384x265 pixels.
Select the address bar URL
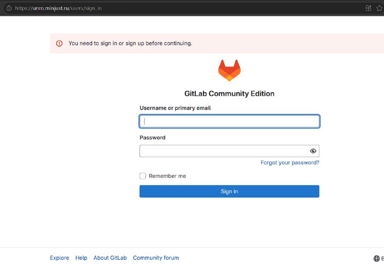58,8
